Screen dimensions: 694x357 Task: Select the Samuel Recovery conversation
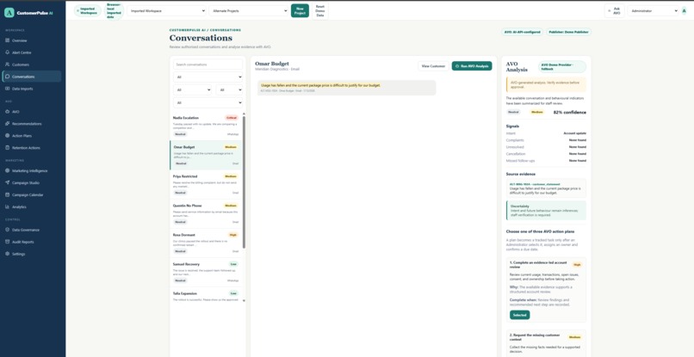pos(207,272)
